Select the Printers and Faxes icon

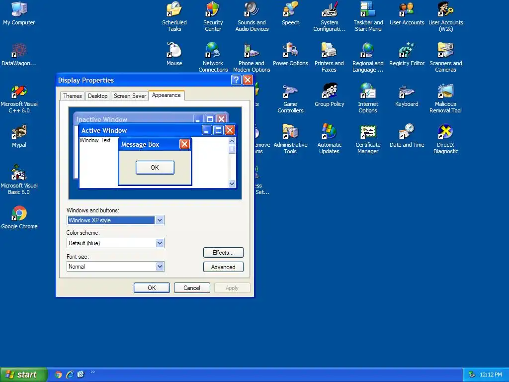point(329,57)
